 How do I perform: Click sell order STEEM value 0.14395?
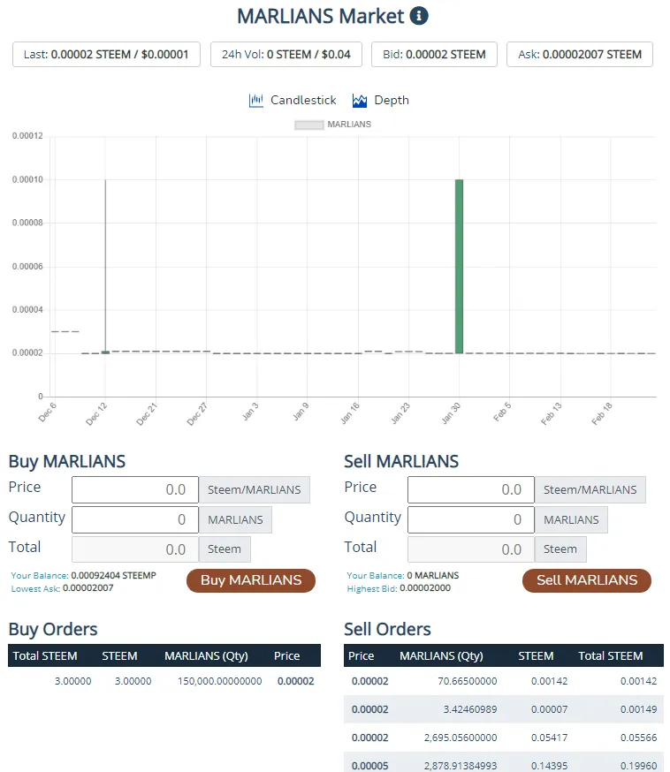(549, 766)
